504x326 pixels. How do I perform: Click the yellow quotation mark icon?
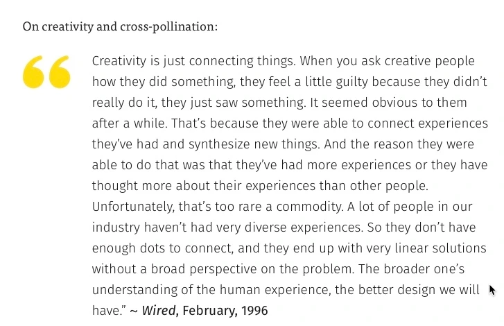click(x=46, y=71)
